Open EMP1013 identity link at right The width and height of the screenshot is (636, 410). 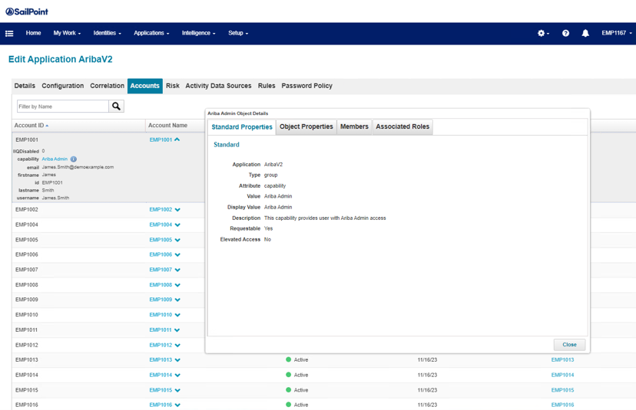point(562,360)
